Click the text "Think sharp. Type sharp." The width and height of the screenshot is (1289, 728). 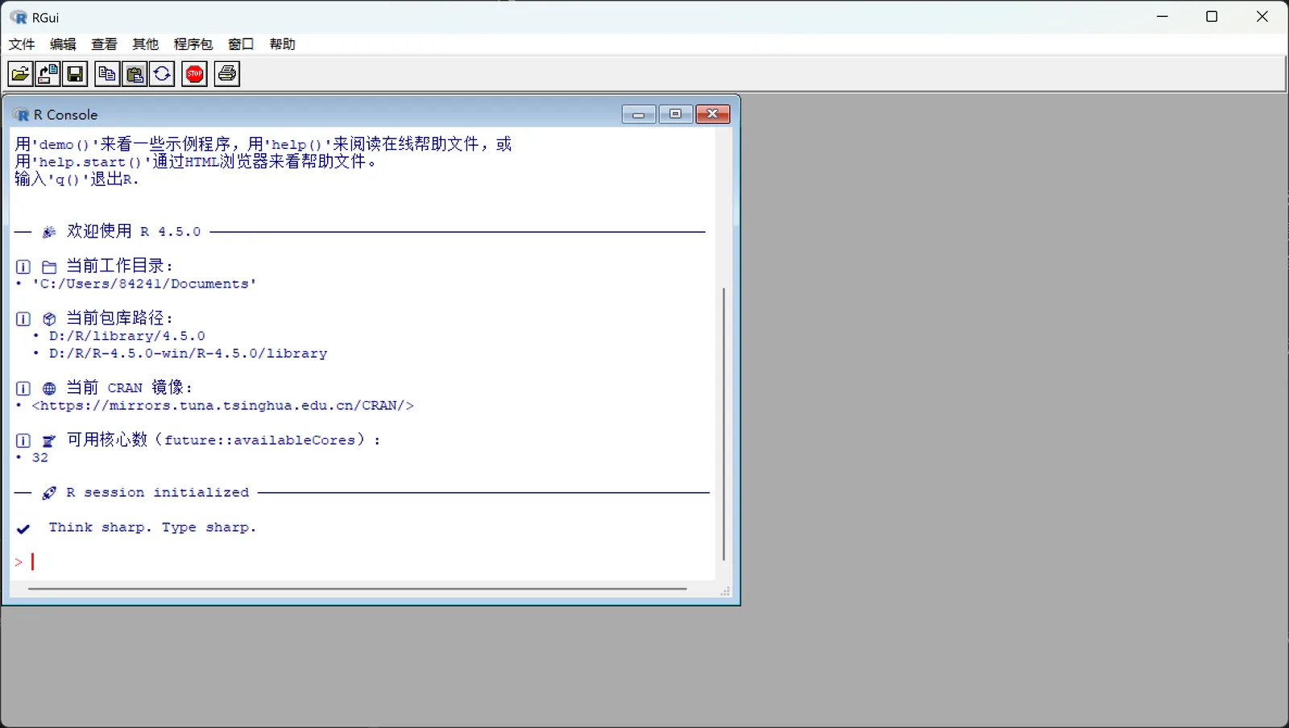coord(152,527)
